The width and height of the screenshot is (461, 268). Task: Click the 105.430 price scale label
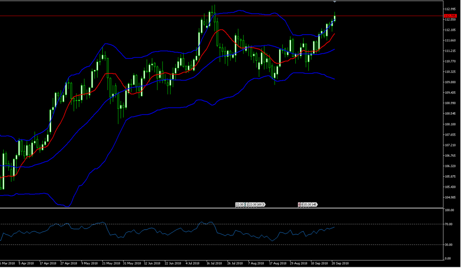(x=450, y=187)
